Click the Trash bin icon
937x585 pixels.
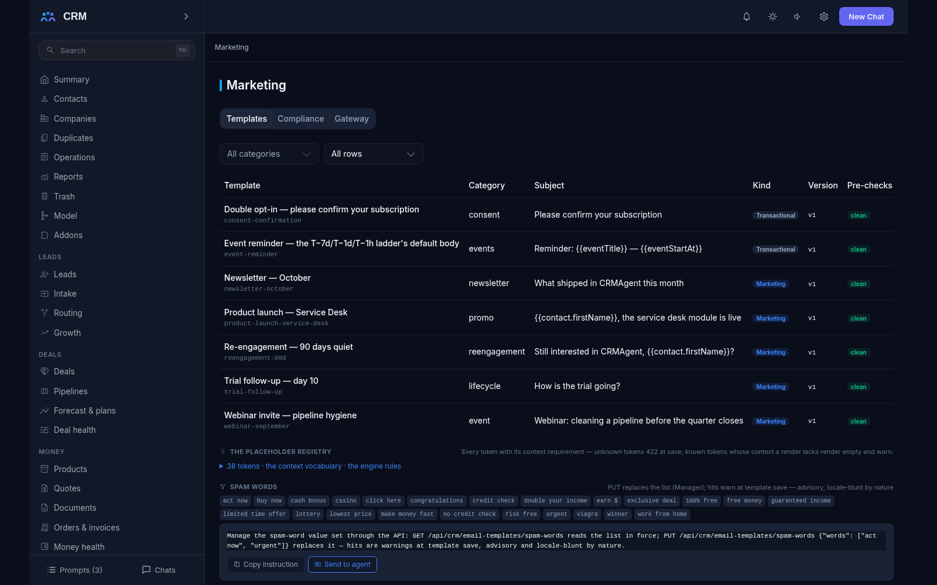tap(45, 197)
